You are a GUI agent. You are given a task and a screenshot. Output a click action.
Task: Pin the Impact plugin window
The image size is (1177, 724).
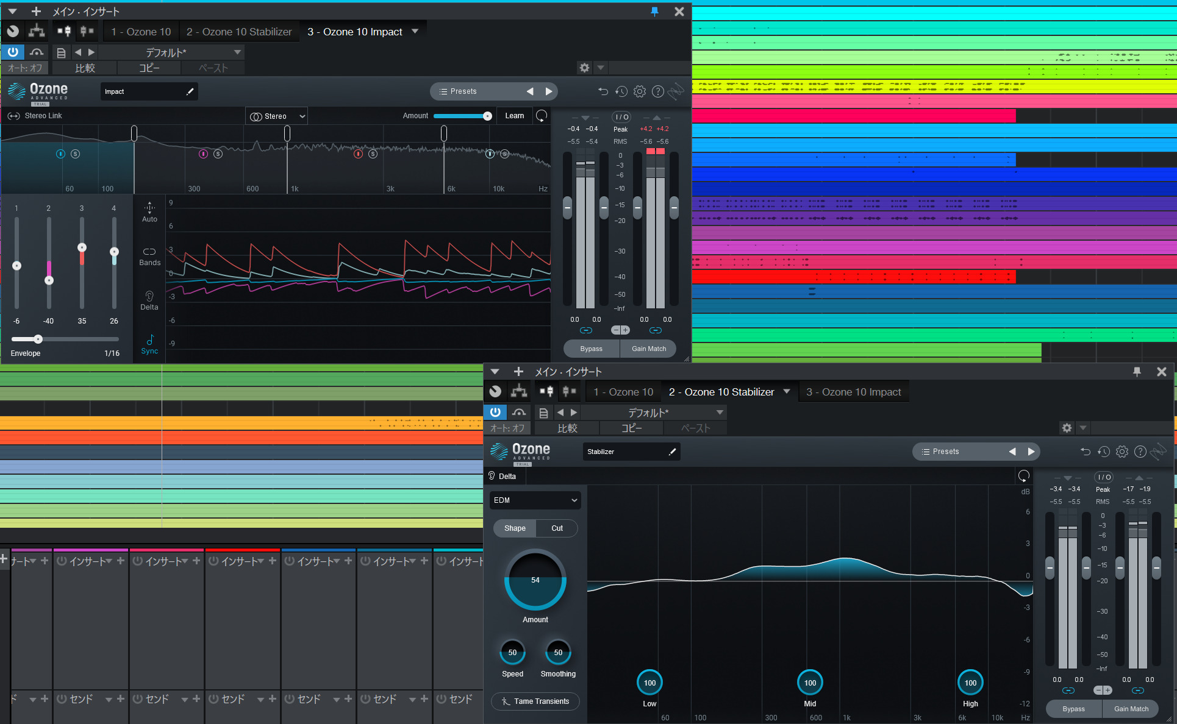654,12
